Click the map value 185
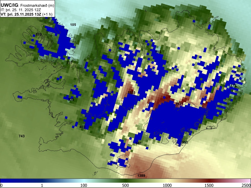 (158, 52)
